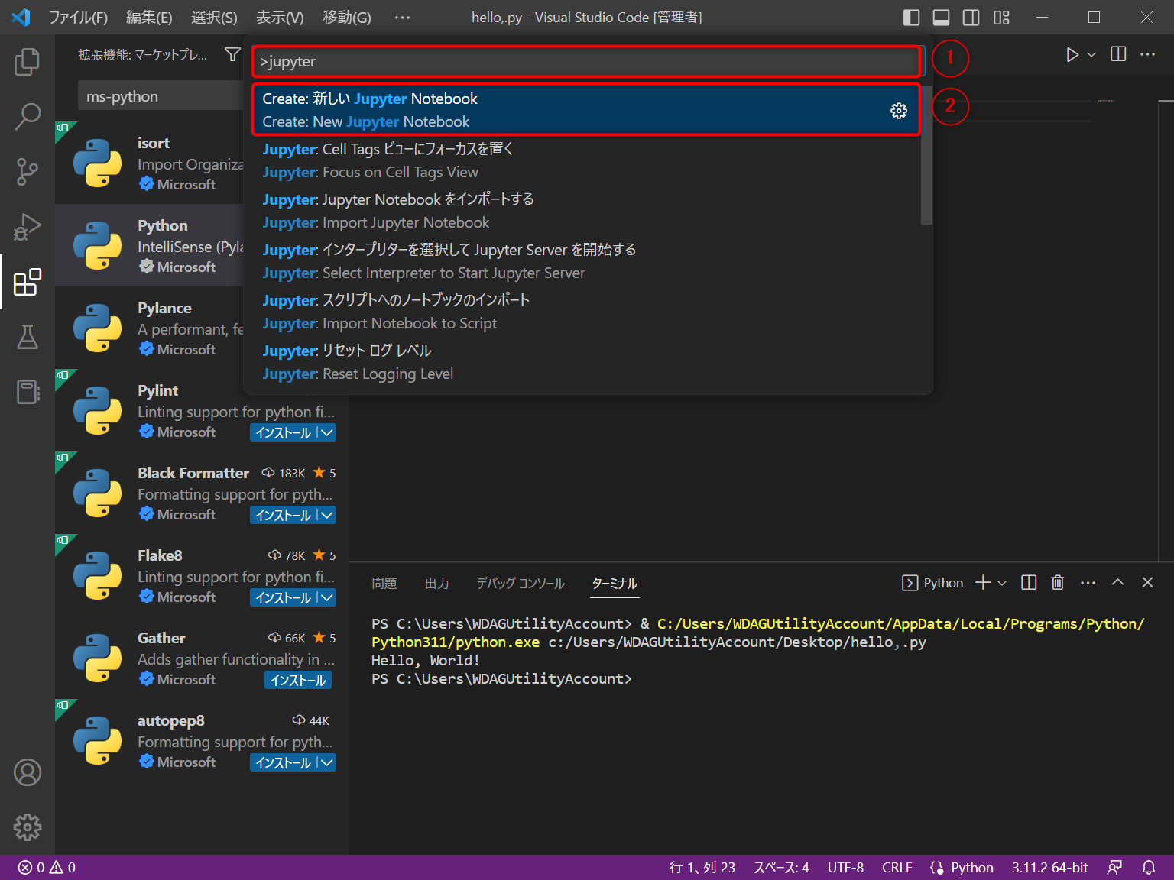
Task: Install the Gather extension
Action: (x=298, y=680)
